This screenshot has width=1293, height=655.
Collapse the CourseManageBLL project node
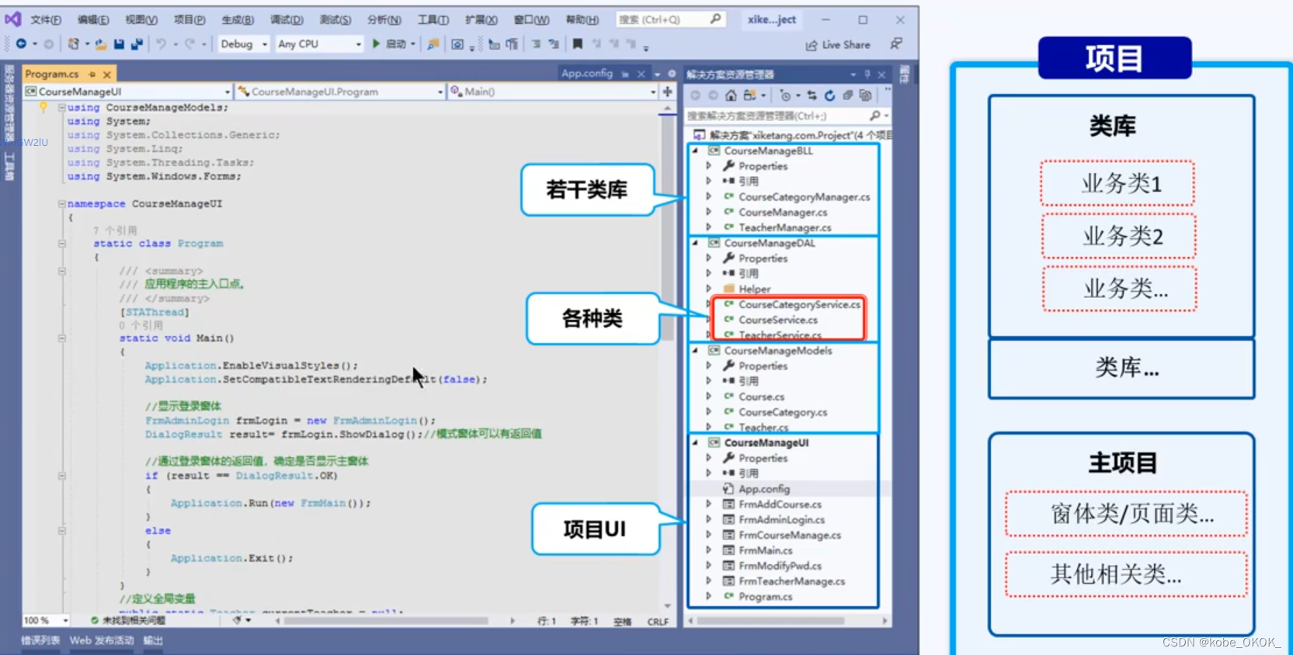tap(695, 151)
